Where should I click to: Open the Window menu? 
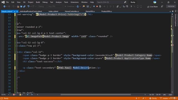point(84,2)
